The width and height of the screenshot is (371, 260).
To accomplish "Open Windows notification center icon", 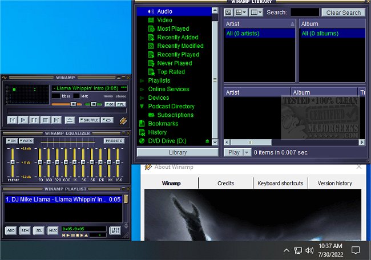I will [355, 250].
